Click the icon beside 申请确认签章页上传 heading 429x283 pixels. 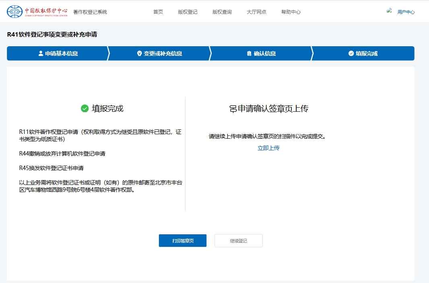click(233, 109)
